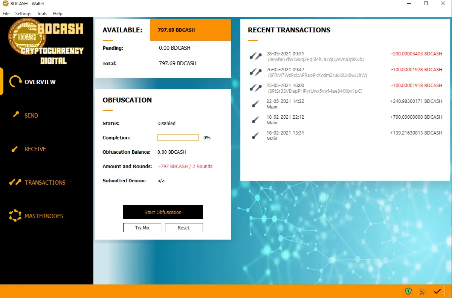This screenshot has height=298, width=452.
Task: Click the address 8PwbPLdWcwxqZEq5i4hLa7qQvvVNDpiKvb
Action: coord(316,60)
